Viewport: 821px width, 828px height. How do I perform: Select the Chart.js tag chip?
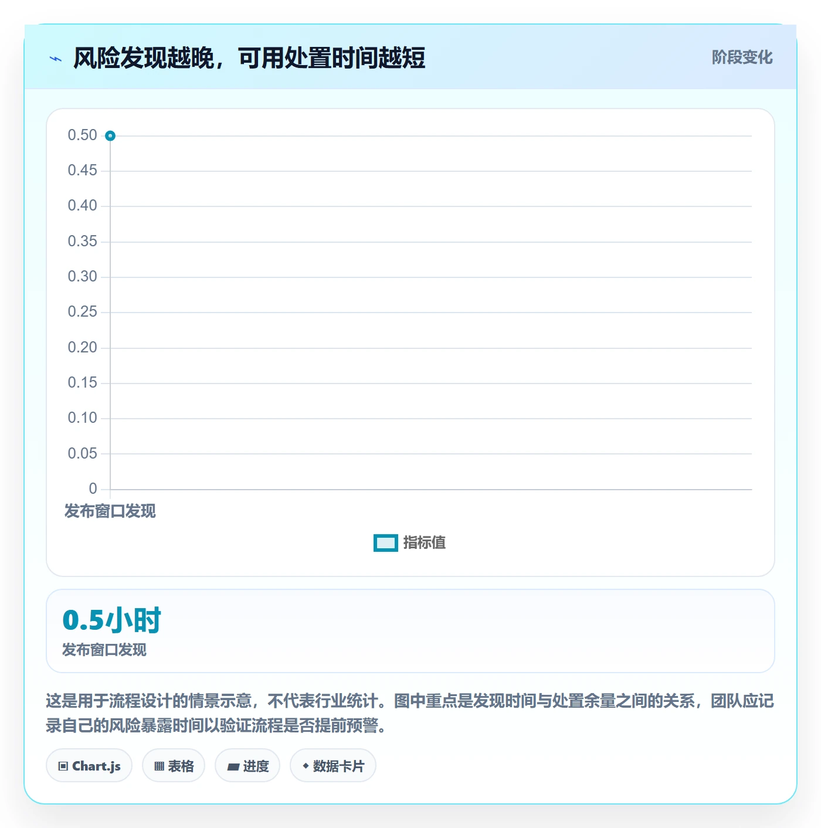coord(89,766)
